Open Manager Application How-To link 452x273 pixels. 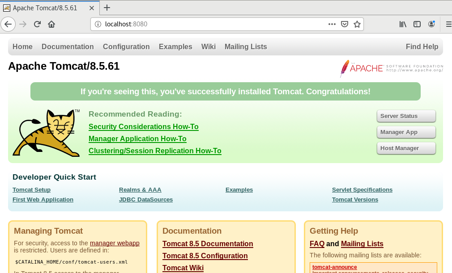coord(137,139)
